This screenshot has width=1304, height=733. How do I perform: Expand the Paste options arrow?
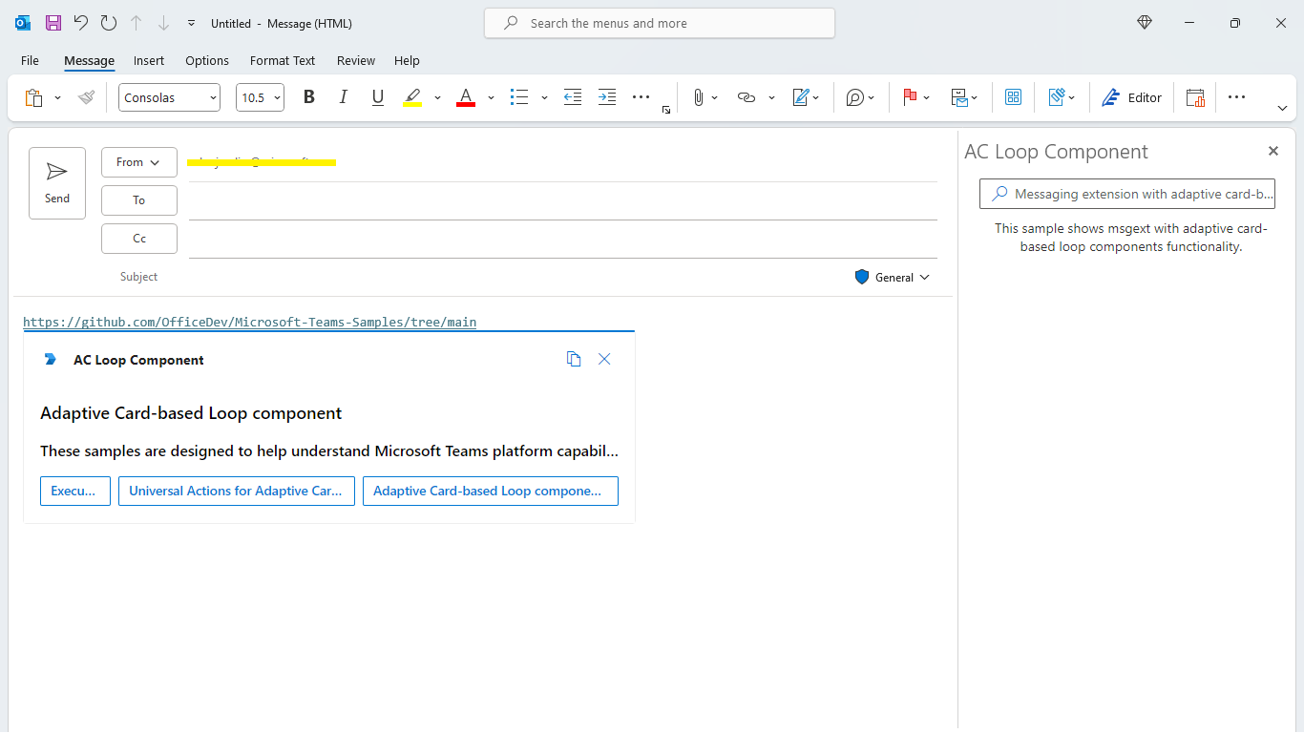click(x=57, y=97)
